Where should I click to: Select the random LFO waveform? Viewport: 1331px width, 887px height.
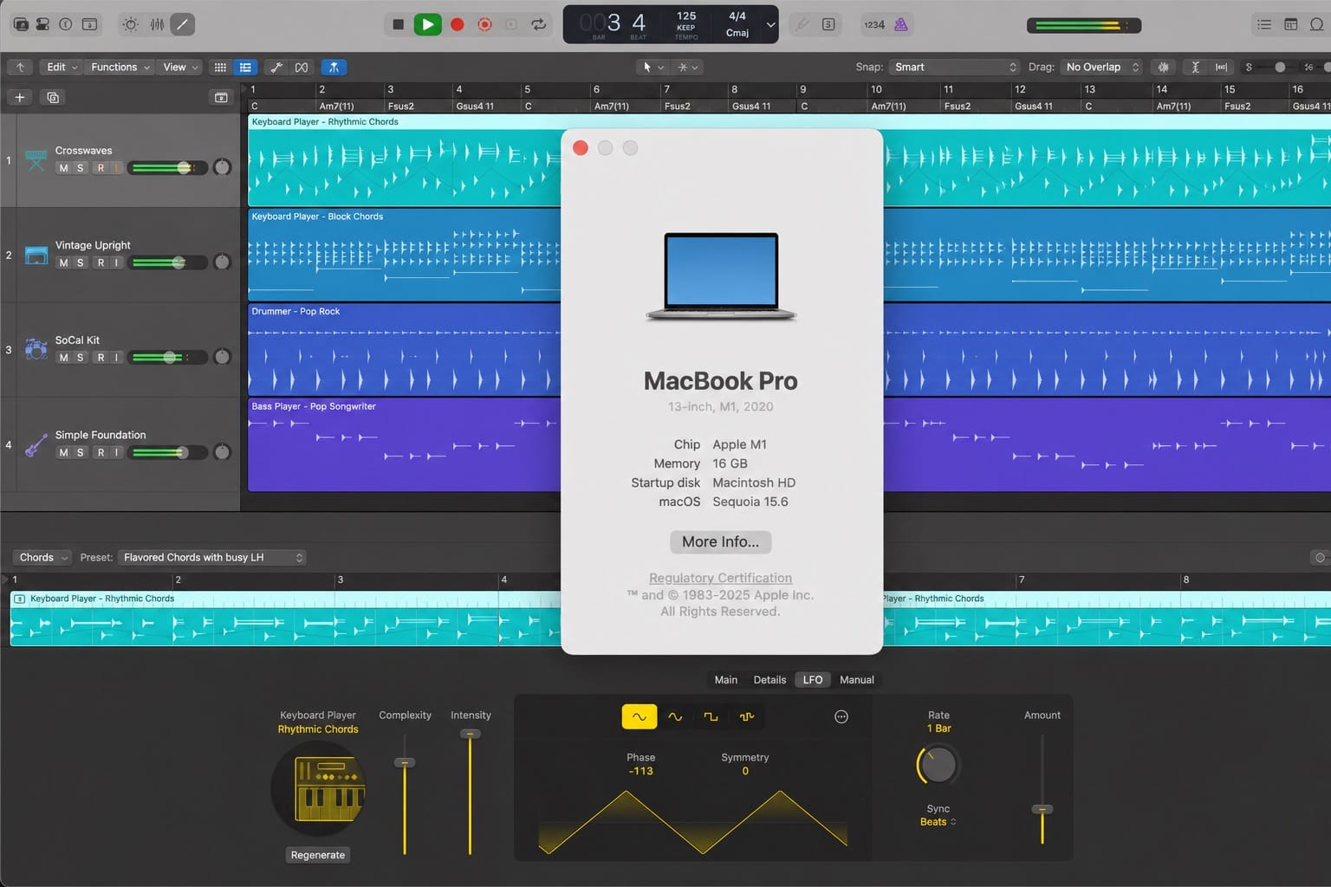coord(747,716)
